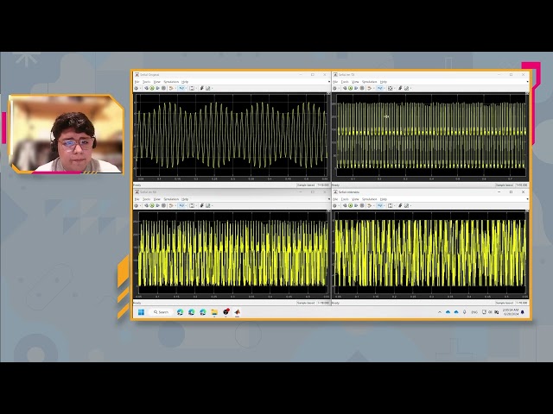553x414 pixels.
Task: Toggle Cursor Measurements in Señal en TX scope
Action: coord(406,88)
